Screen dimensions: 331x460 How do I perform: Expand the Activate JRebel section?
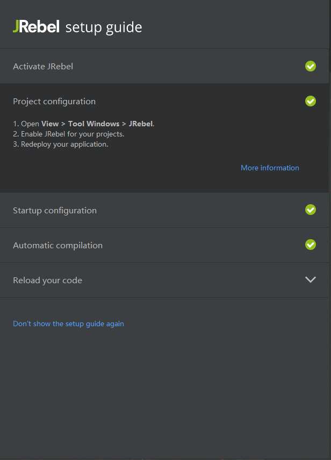43,67
